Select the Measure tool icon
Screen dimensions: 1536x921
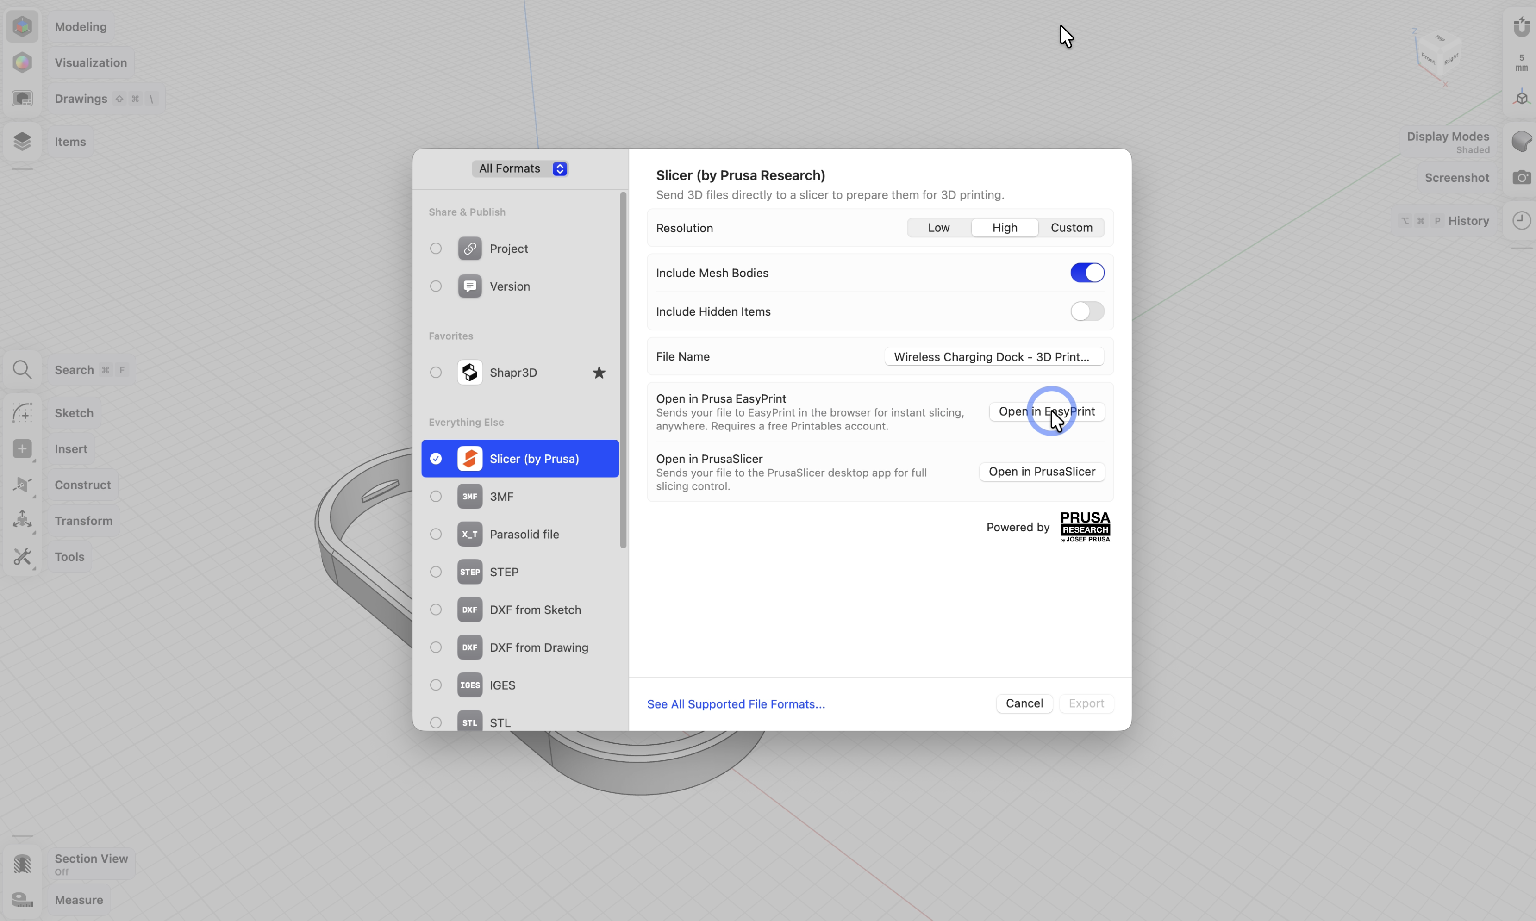coord(22,900)
